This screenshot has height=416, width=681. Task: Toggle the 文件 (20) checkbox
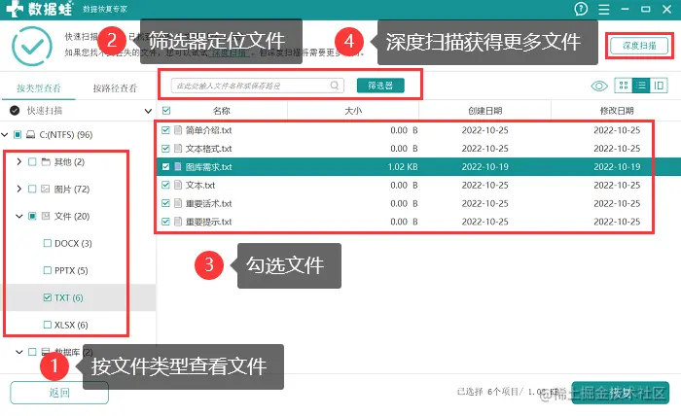tap(32, 216)
